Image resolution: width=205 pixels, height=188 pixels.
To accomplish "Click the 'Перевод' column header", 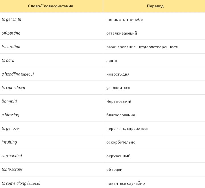I will (155, 6).
